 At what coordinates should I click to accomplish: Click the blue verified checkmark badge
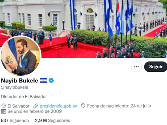pos(51,81)
